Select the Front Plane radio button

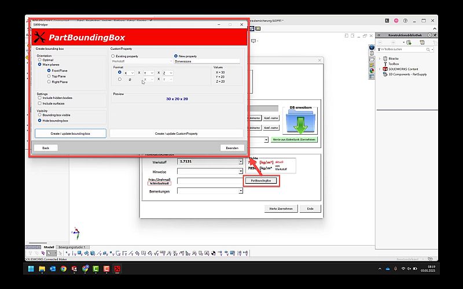[x=49, y=71]
